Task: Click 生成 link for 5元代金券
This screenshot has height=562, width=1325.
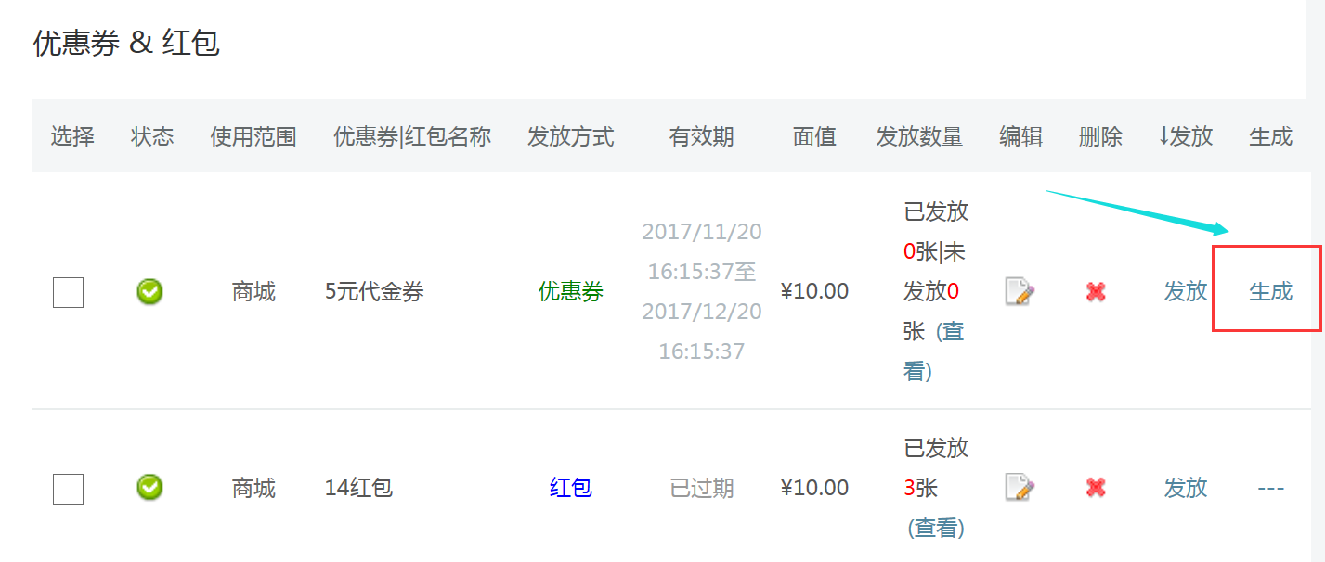Action: 1270,292
